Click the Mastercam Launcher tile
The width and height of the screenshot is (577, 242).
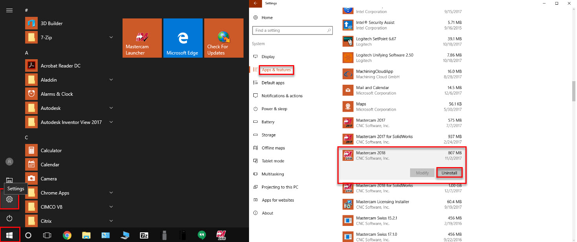[142, 38]
